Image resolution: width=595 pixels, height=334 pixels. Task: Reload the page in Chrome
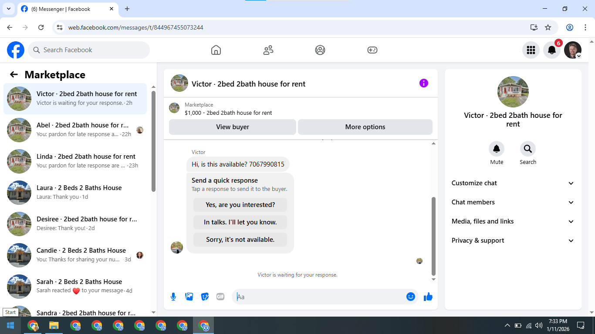pos(41,27)
